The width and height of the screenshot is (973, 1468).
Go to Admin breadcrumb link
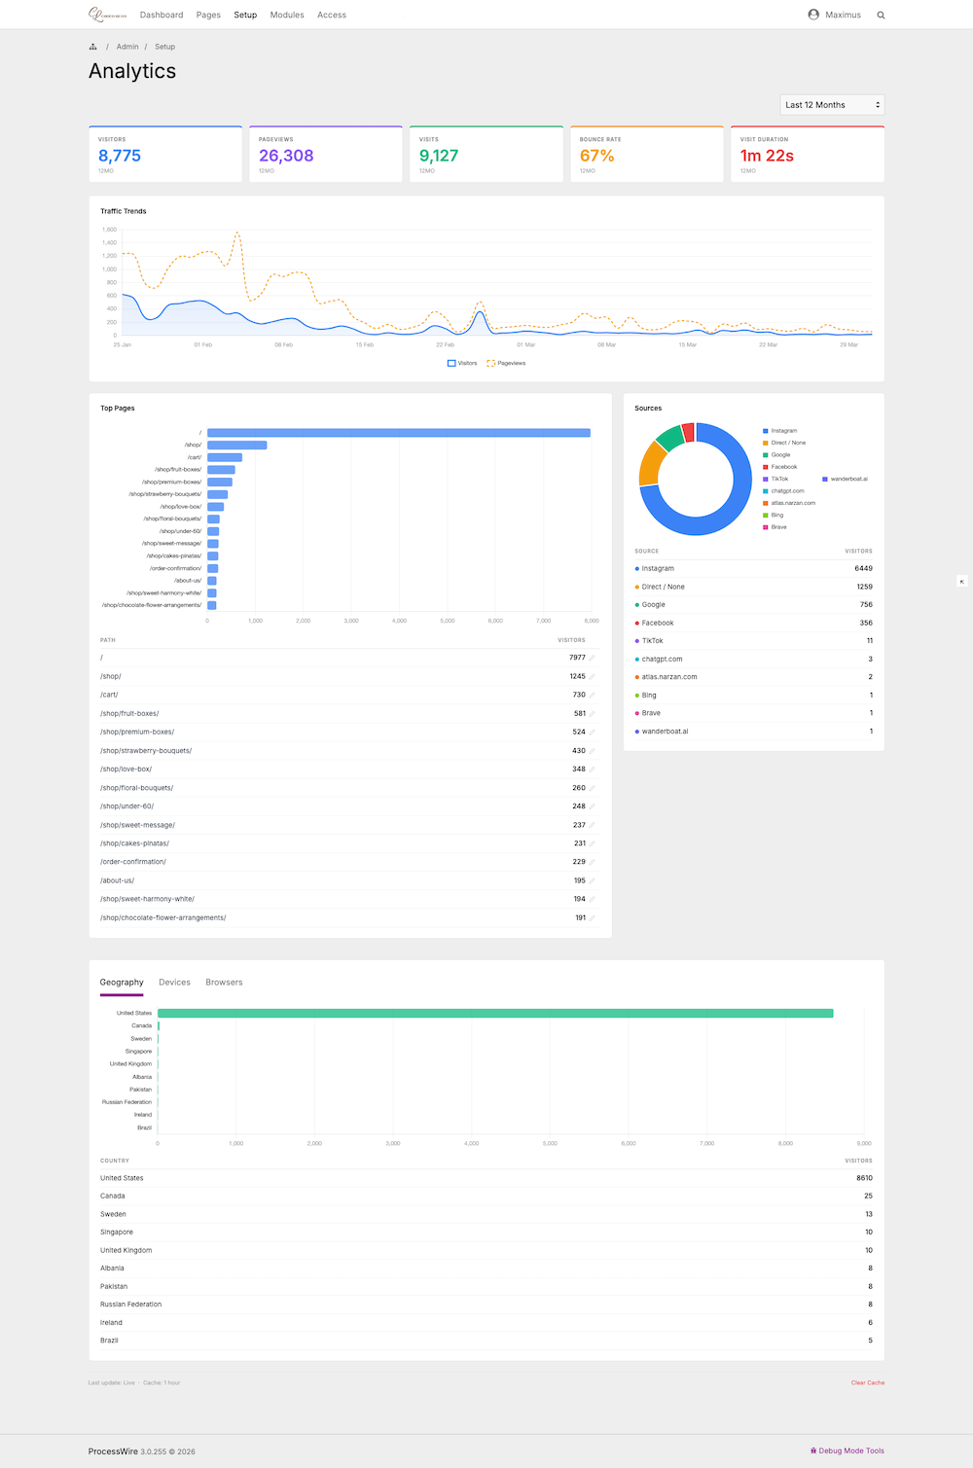coord(127,47)
